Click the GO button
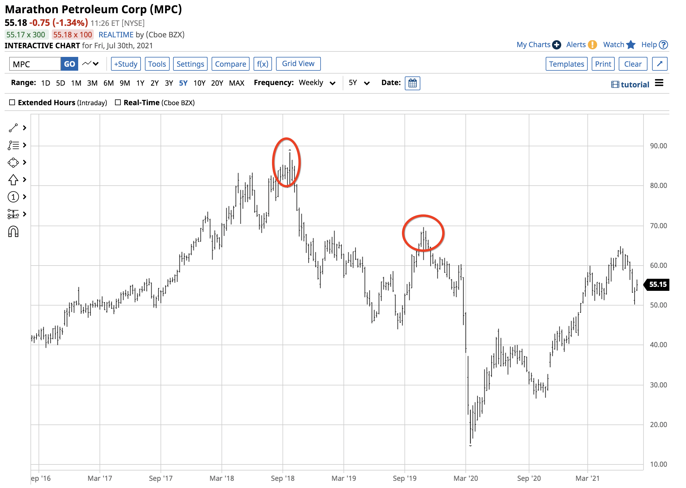 point(70,64)
